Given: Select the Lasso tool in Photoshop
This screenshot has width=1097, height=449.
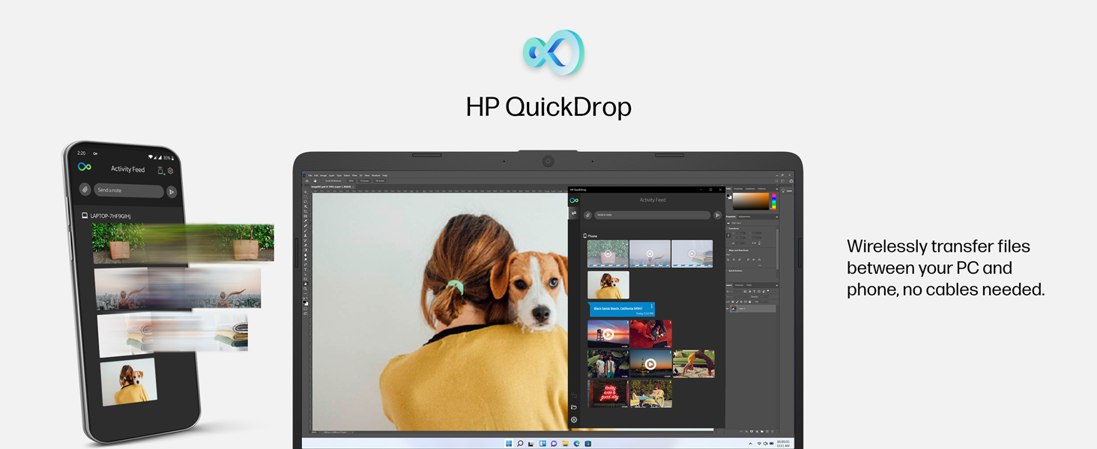Looking at the screenshot, I should coord(306,202).
